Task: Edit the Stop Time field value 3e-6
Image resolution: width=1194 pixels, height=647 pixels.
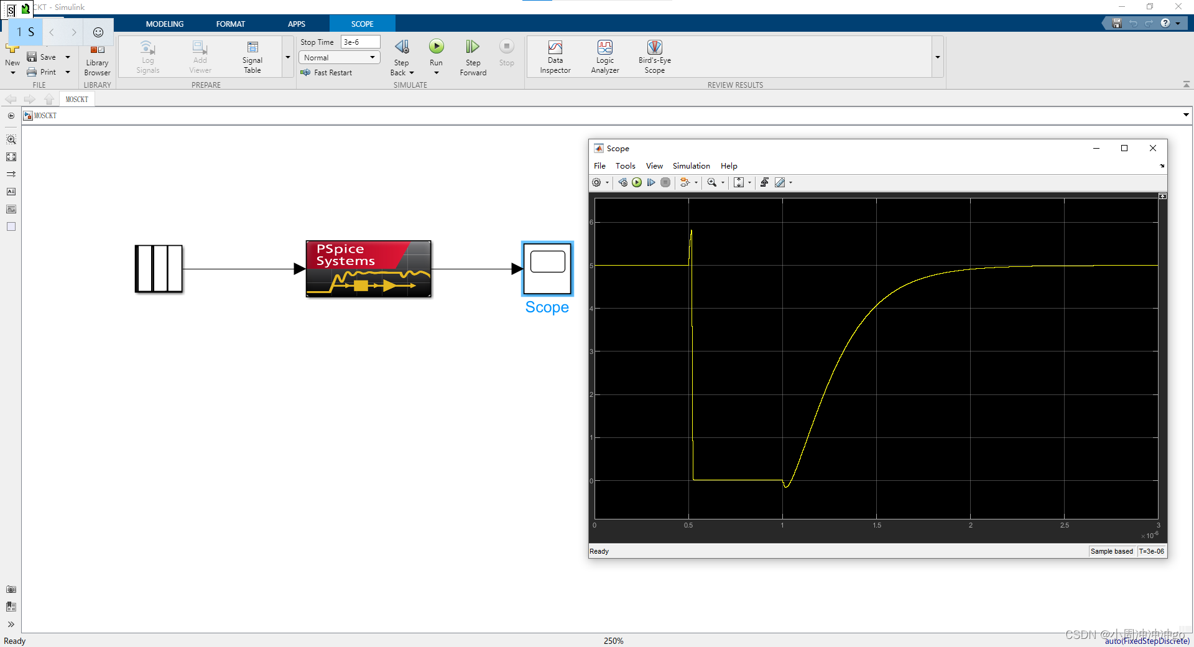Action: pyautogui.click(x=359, y=42)
